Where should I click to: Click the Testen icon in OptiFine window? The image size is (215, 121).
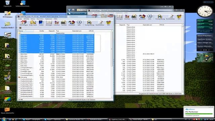point(41,23)
